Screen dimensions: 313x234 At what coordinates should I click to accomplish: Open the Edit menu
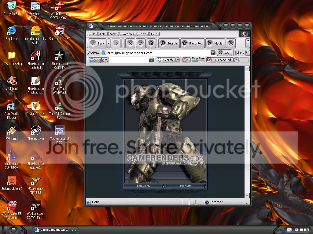103,34
